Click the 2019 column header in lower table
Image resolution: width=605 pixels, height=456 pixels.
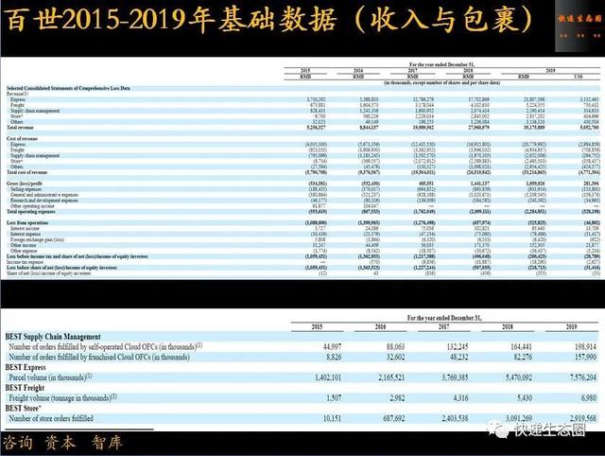pyautogui.click(x=571, y=327)
